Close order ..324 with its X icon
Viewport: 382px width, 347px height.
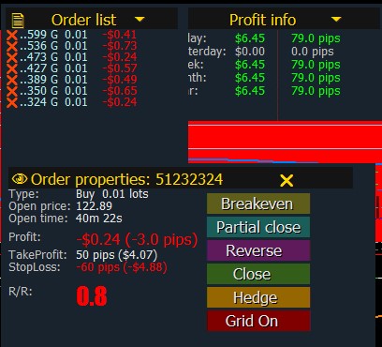coord(12,102)
